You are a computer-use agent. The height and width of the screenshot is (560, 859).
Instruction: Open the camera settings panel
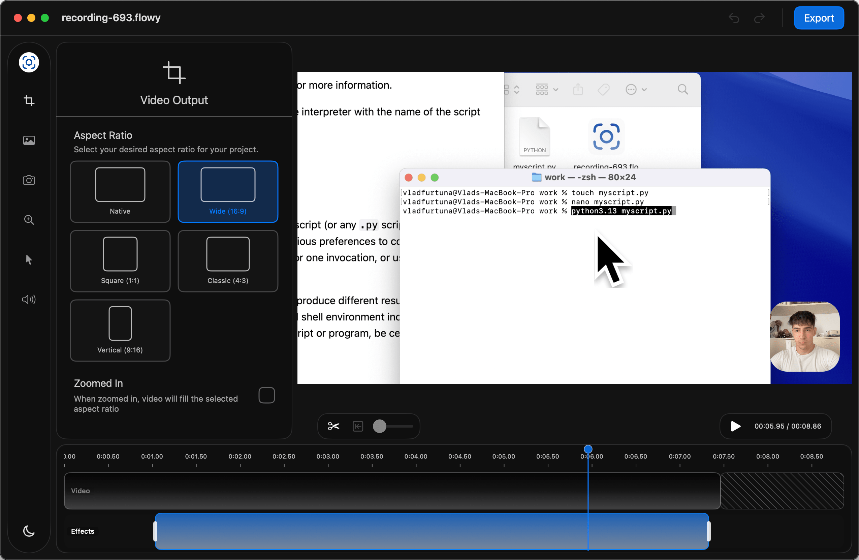[x=29, y=181]
